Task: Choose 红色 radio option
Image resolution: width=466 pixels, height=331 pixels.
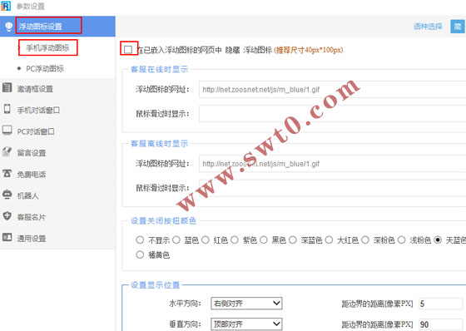Action: (x=206, y=240)
